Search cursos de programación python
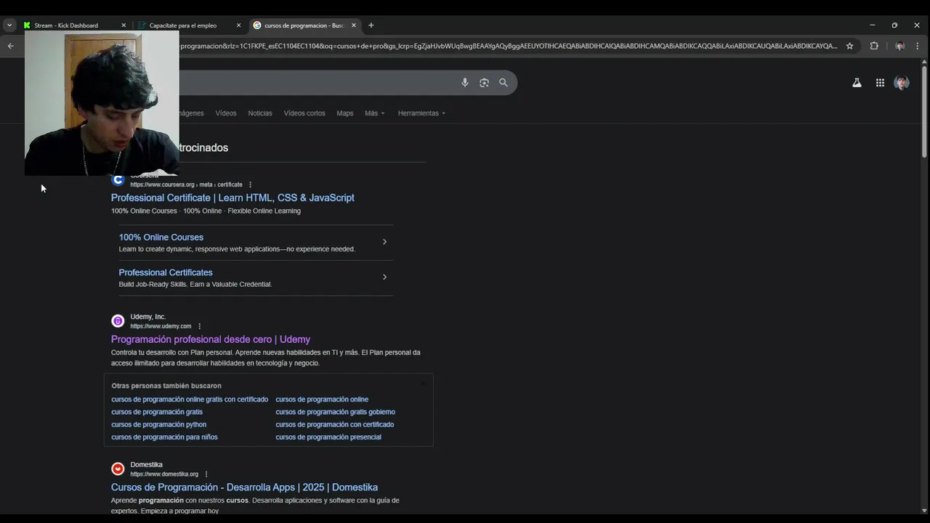Viewport: 930px width, 523px height. click(158, 424)
